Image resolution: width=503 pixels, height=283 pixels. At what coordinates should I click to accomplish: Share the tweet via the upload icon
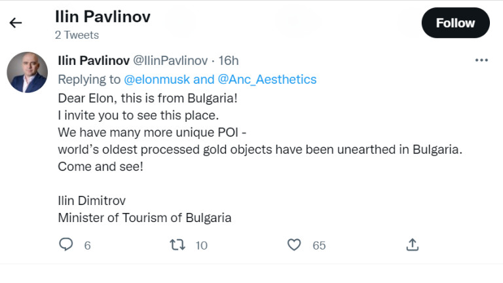pos(412,245)
